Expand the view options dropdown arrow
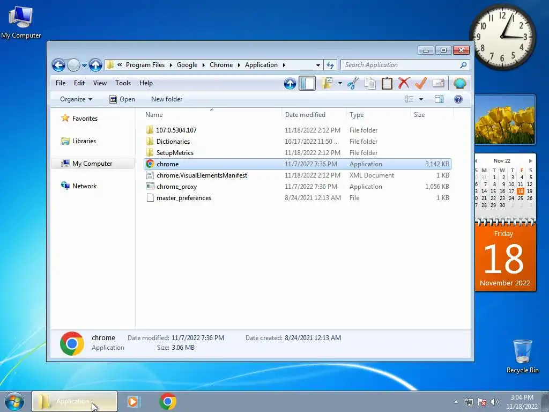 pos(421,99)
